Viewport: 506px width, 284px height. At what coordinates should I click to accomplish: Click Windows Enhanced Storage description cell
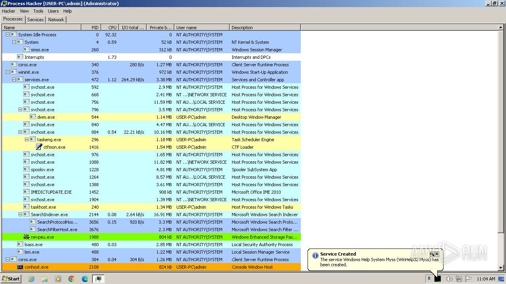265,237
